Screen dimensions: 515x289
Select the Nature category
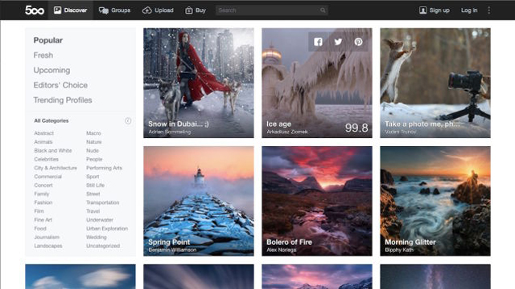pos(94,142)
